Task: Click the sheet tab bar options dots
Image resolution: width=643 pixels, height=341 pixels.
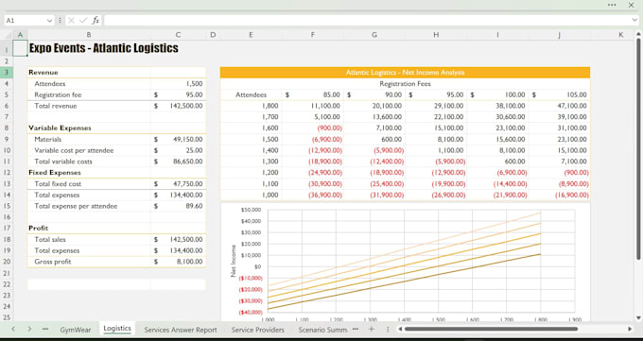Action: [x=388, y=329]
